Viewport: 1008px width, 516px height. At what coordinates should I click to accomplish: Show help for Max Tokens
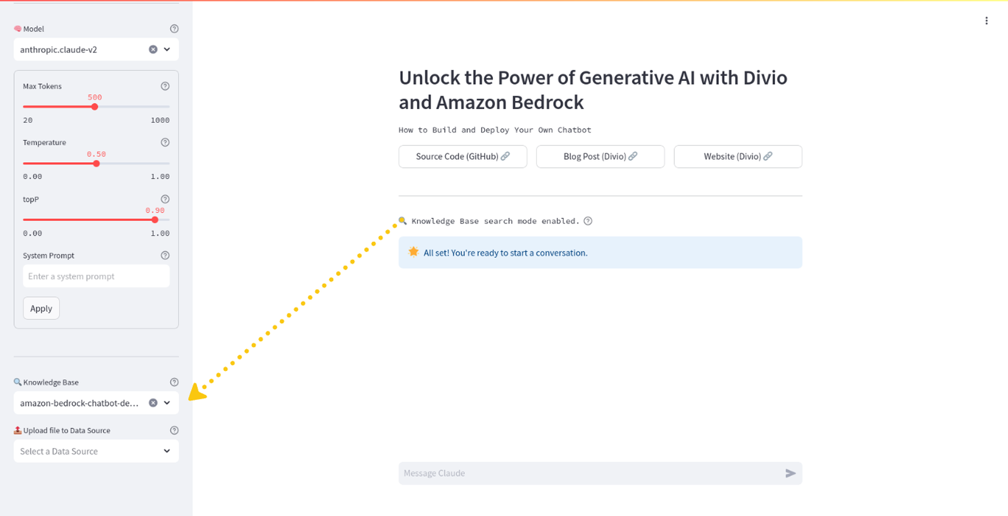(165, 86)
